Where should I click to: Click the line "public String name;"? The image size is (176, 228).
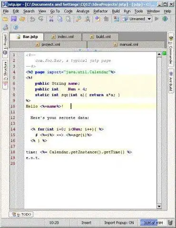tap(57, 83)
